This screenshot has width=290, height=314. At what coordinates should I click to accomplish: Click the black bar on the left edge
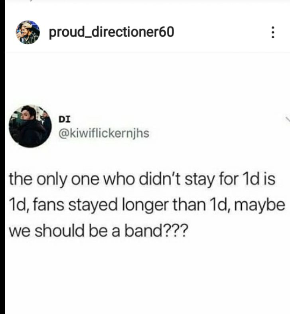pyautogui.click(x=2, y=157)
